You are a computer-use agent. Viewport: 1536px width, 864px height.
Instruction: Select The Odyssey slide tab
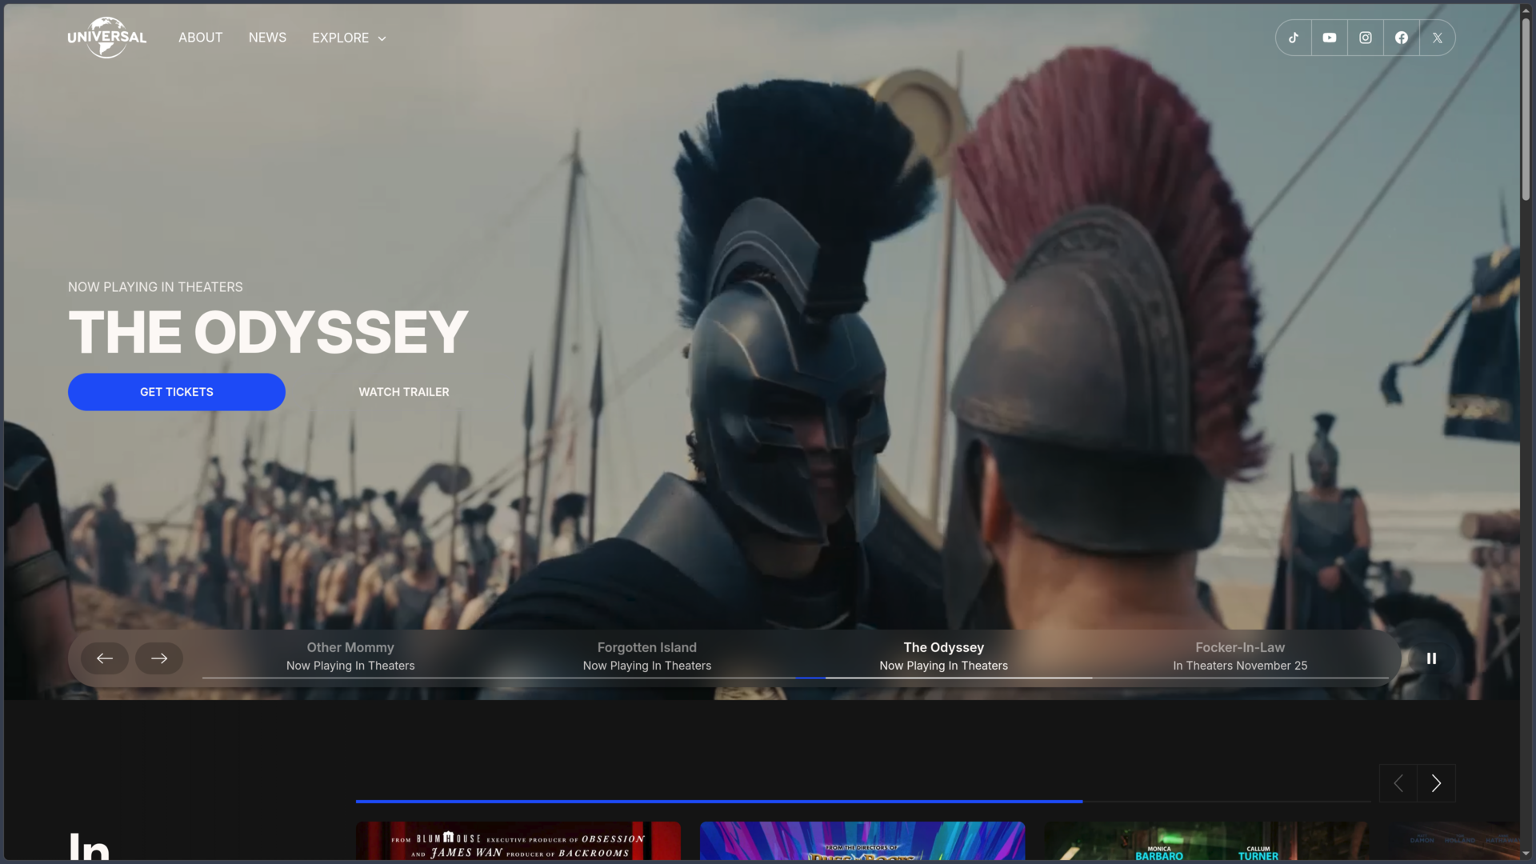point(944,656)
